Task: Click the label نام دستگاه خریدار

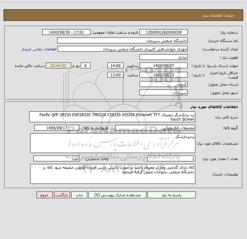Action: pyautogui.click(x=223, y=41)
